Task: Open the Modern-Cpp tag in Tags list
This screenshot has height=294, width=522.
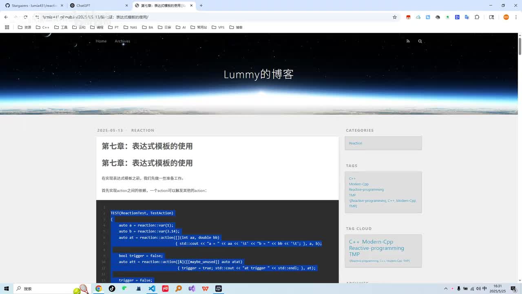Action: click(x=359, y=184)
